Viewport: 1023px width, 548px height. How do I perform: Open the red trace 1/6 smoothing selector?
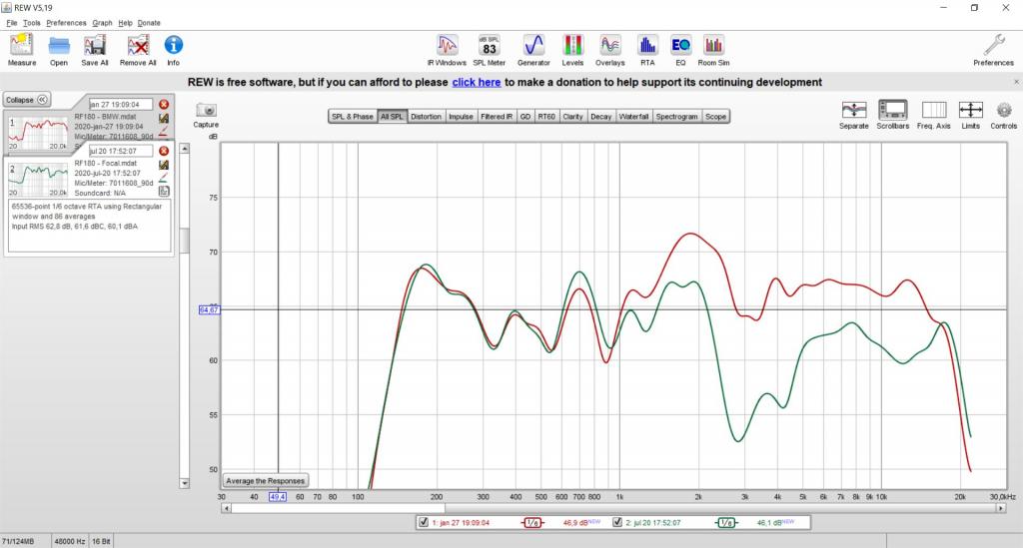(532, 522)
